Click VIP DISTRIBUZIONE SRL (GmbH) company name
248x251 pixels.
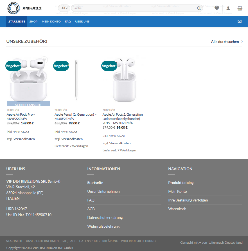click(x=33, y=181)
